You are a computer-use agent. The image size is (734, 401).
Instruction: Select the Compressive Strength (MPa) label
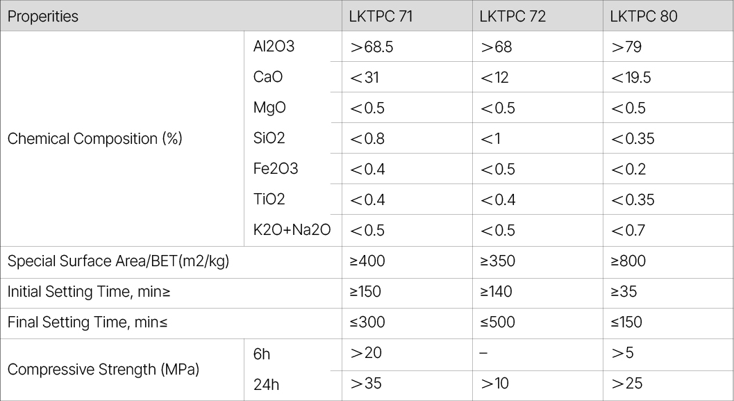tap(103, 369)
